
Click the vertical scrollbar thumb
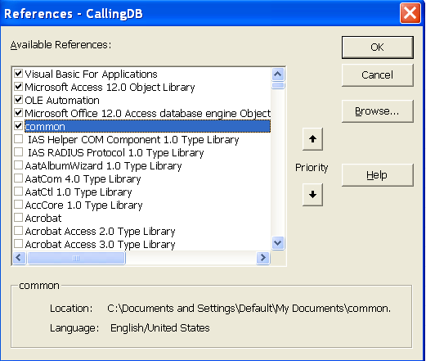(x=278, y=85)
